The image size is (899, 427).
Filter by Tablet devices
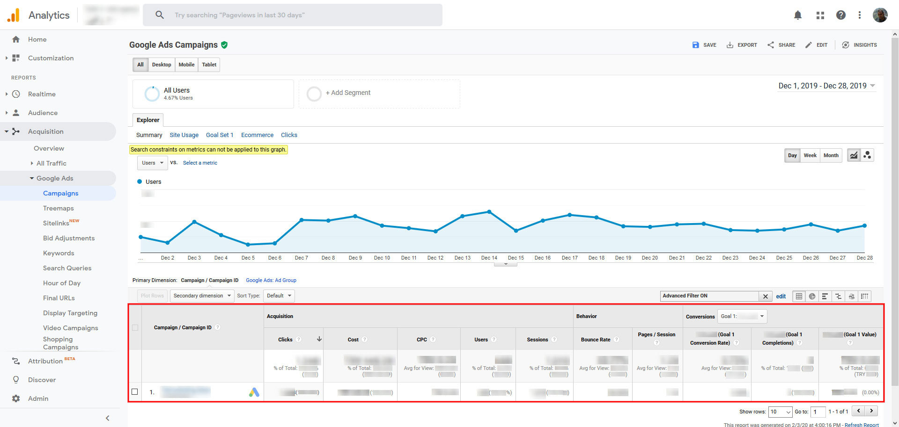point(209,65)
